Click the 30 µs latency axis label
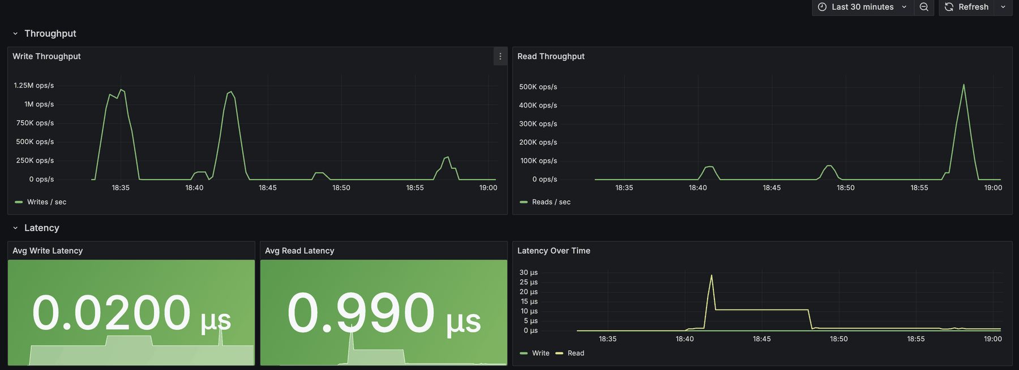Viewport: 1019px width, 370px height. [529, 273]
